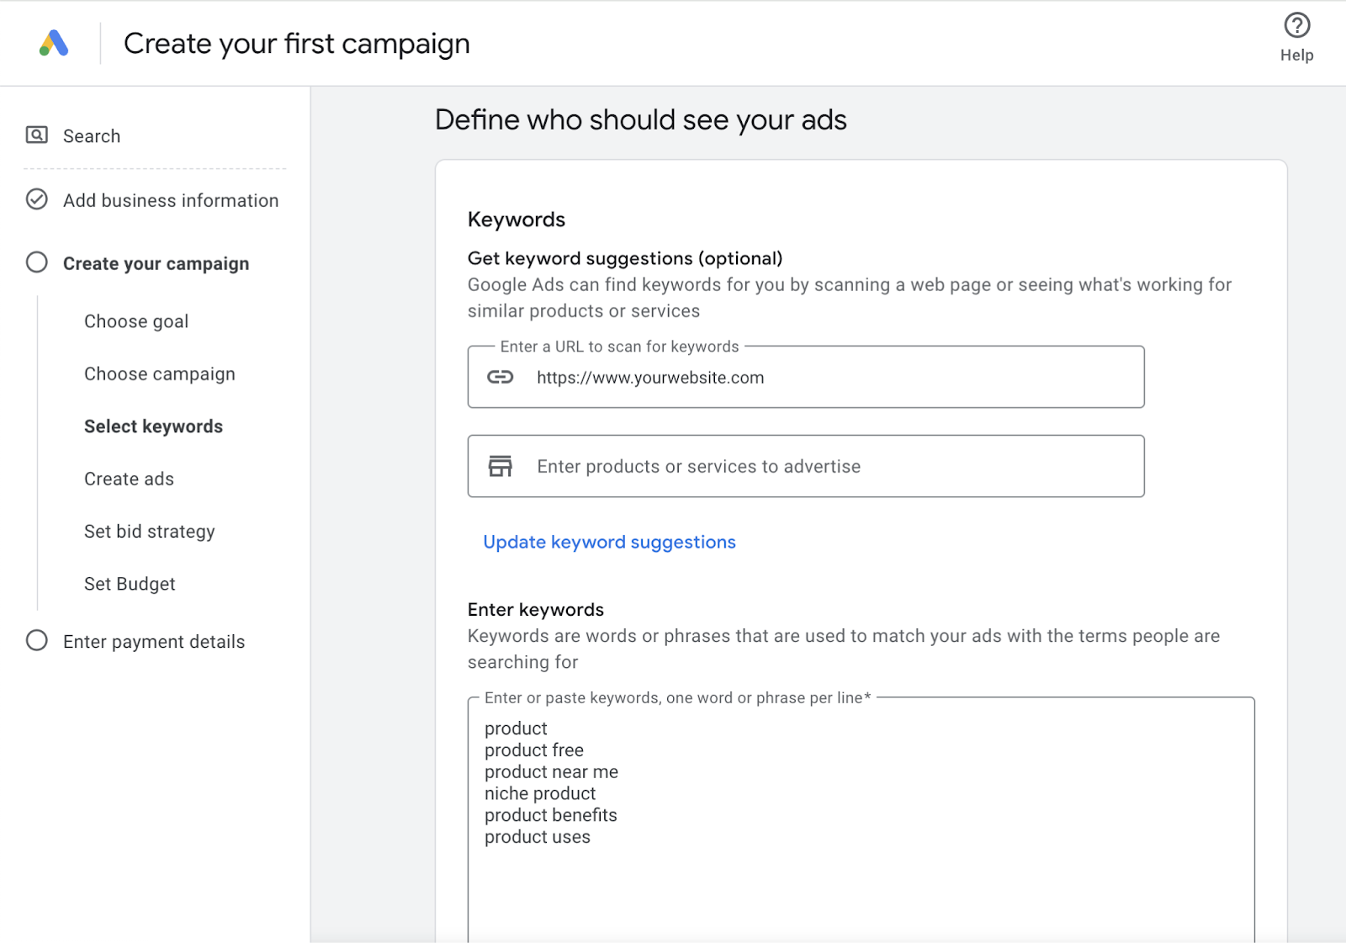Screen dimensions: 1346x943
Task: Open the Set bid strategy step
Action: [149, 531]
